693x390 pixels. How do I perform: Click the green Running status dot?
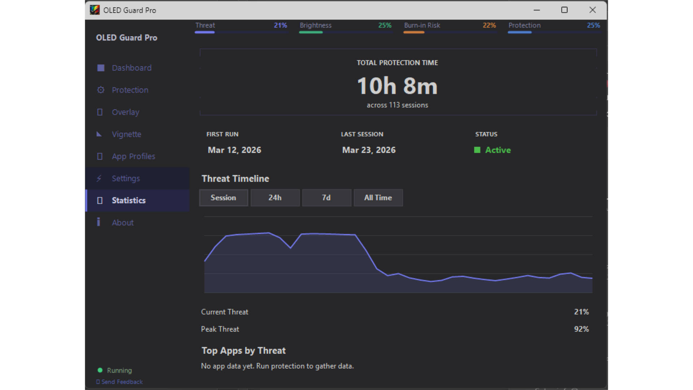click(100, 370)
